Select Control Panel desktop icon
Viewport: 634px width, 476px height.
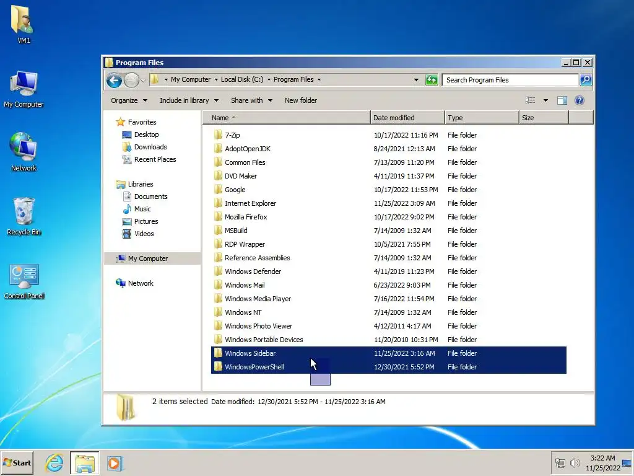coord(24,281)
